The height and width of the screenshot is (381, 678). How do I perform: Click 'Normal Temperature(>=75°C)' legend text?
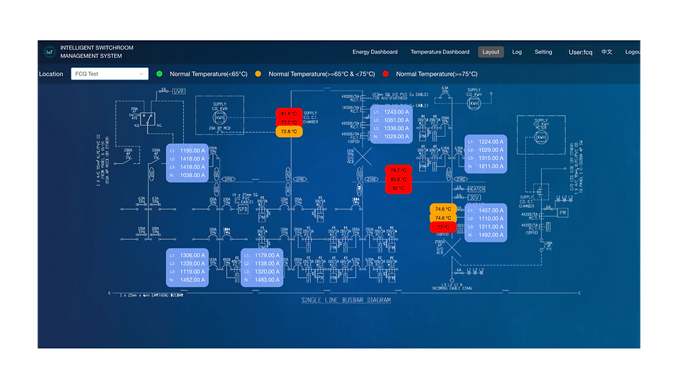tap(437, 74)
